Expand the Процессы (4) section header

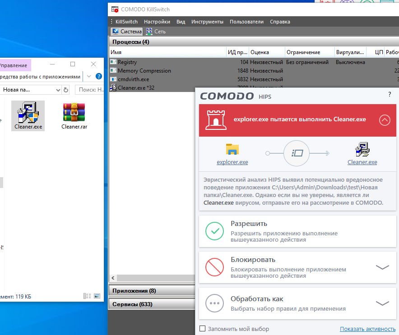click(x=254, y=41)
